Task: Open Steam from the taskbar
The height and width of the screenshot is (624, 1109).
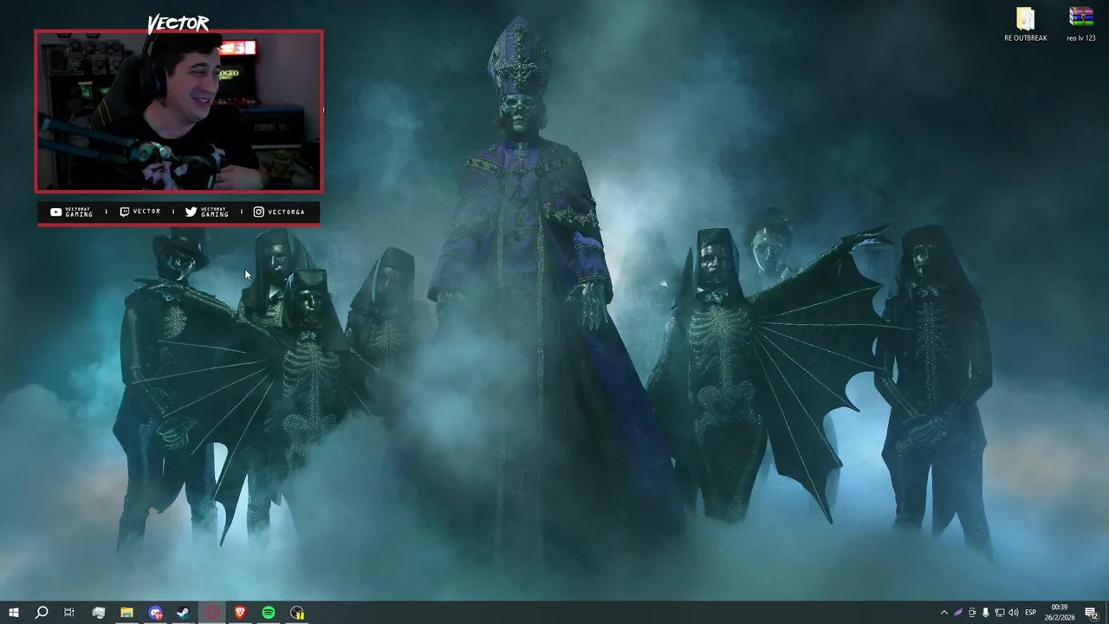Action: [x=184, y=613]
